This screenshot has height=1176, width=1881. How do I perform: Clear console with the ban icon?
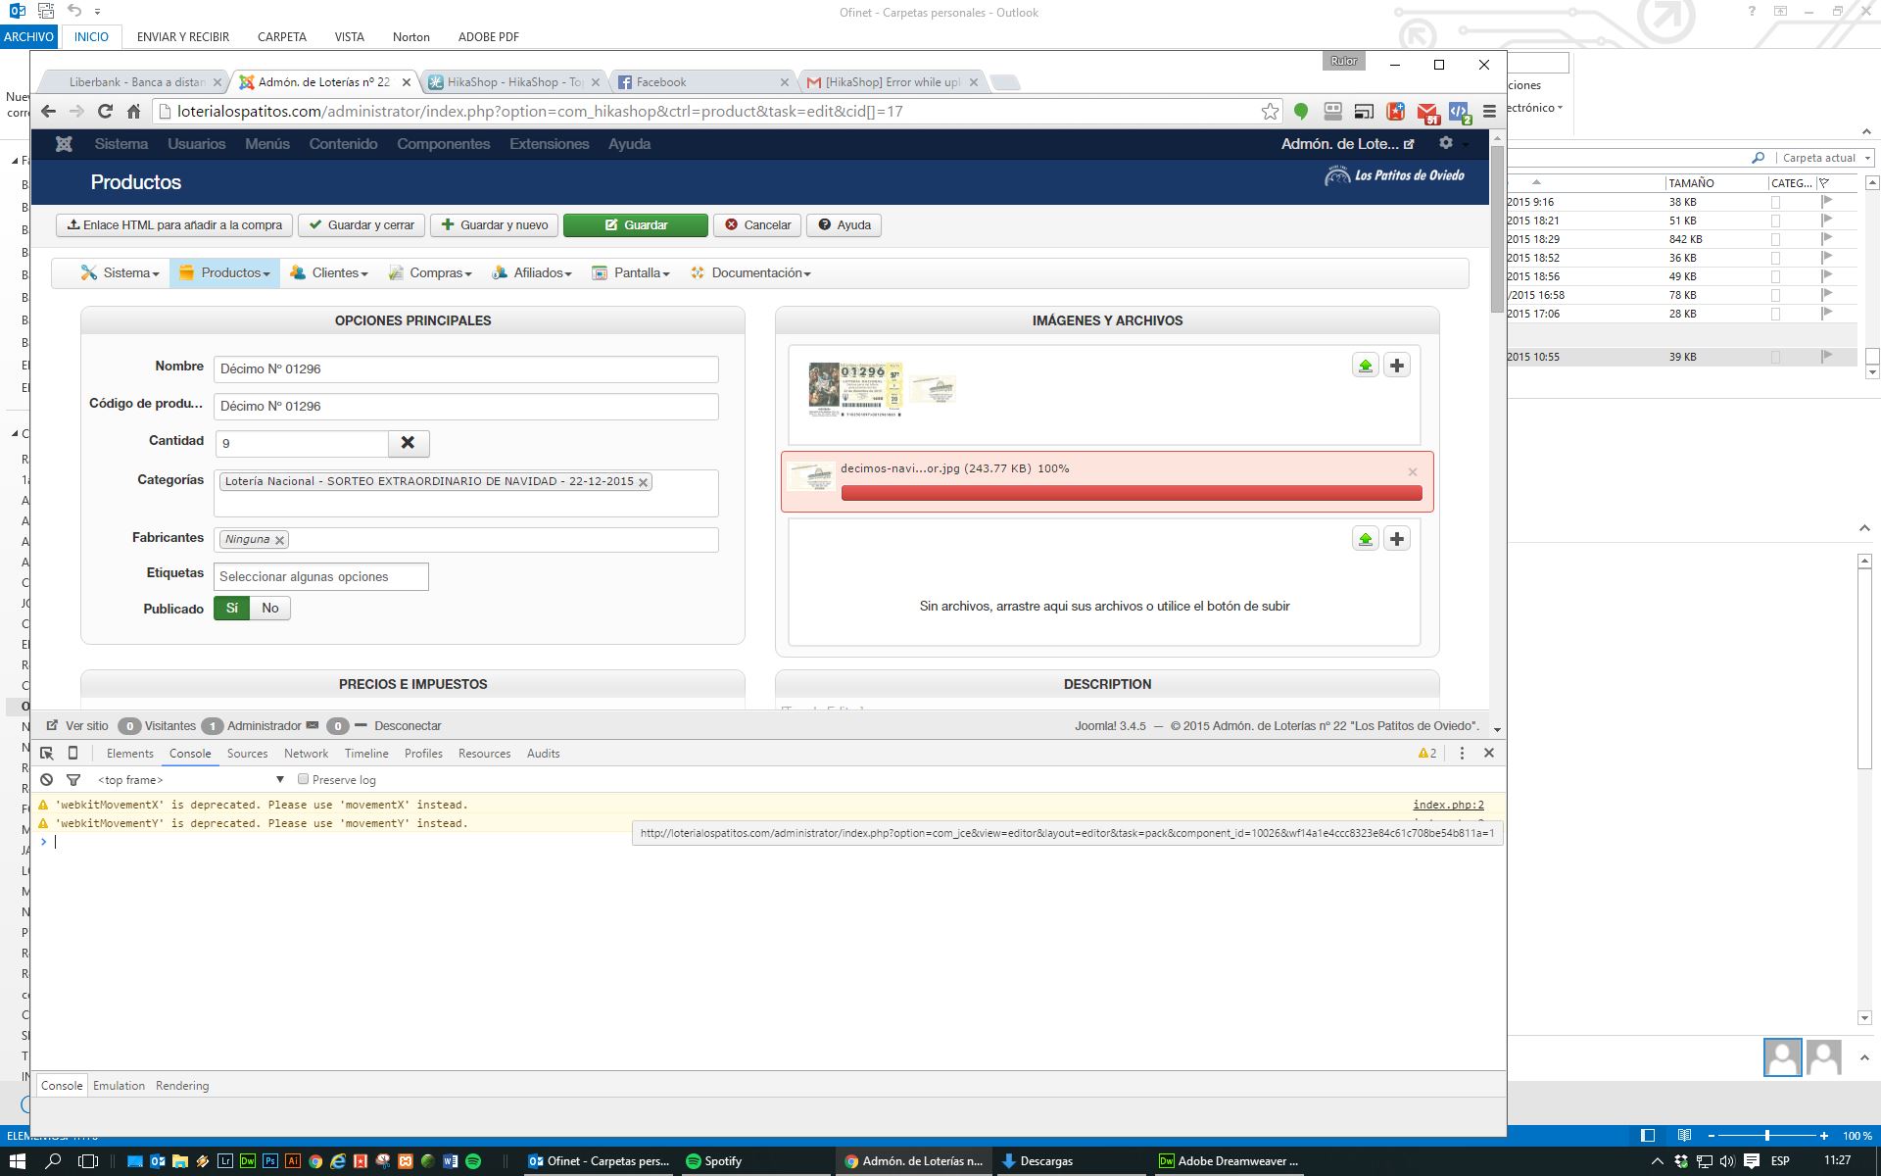(x=46, y=779)
